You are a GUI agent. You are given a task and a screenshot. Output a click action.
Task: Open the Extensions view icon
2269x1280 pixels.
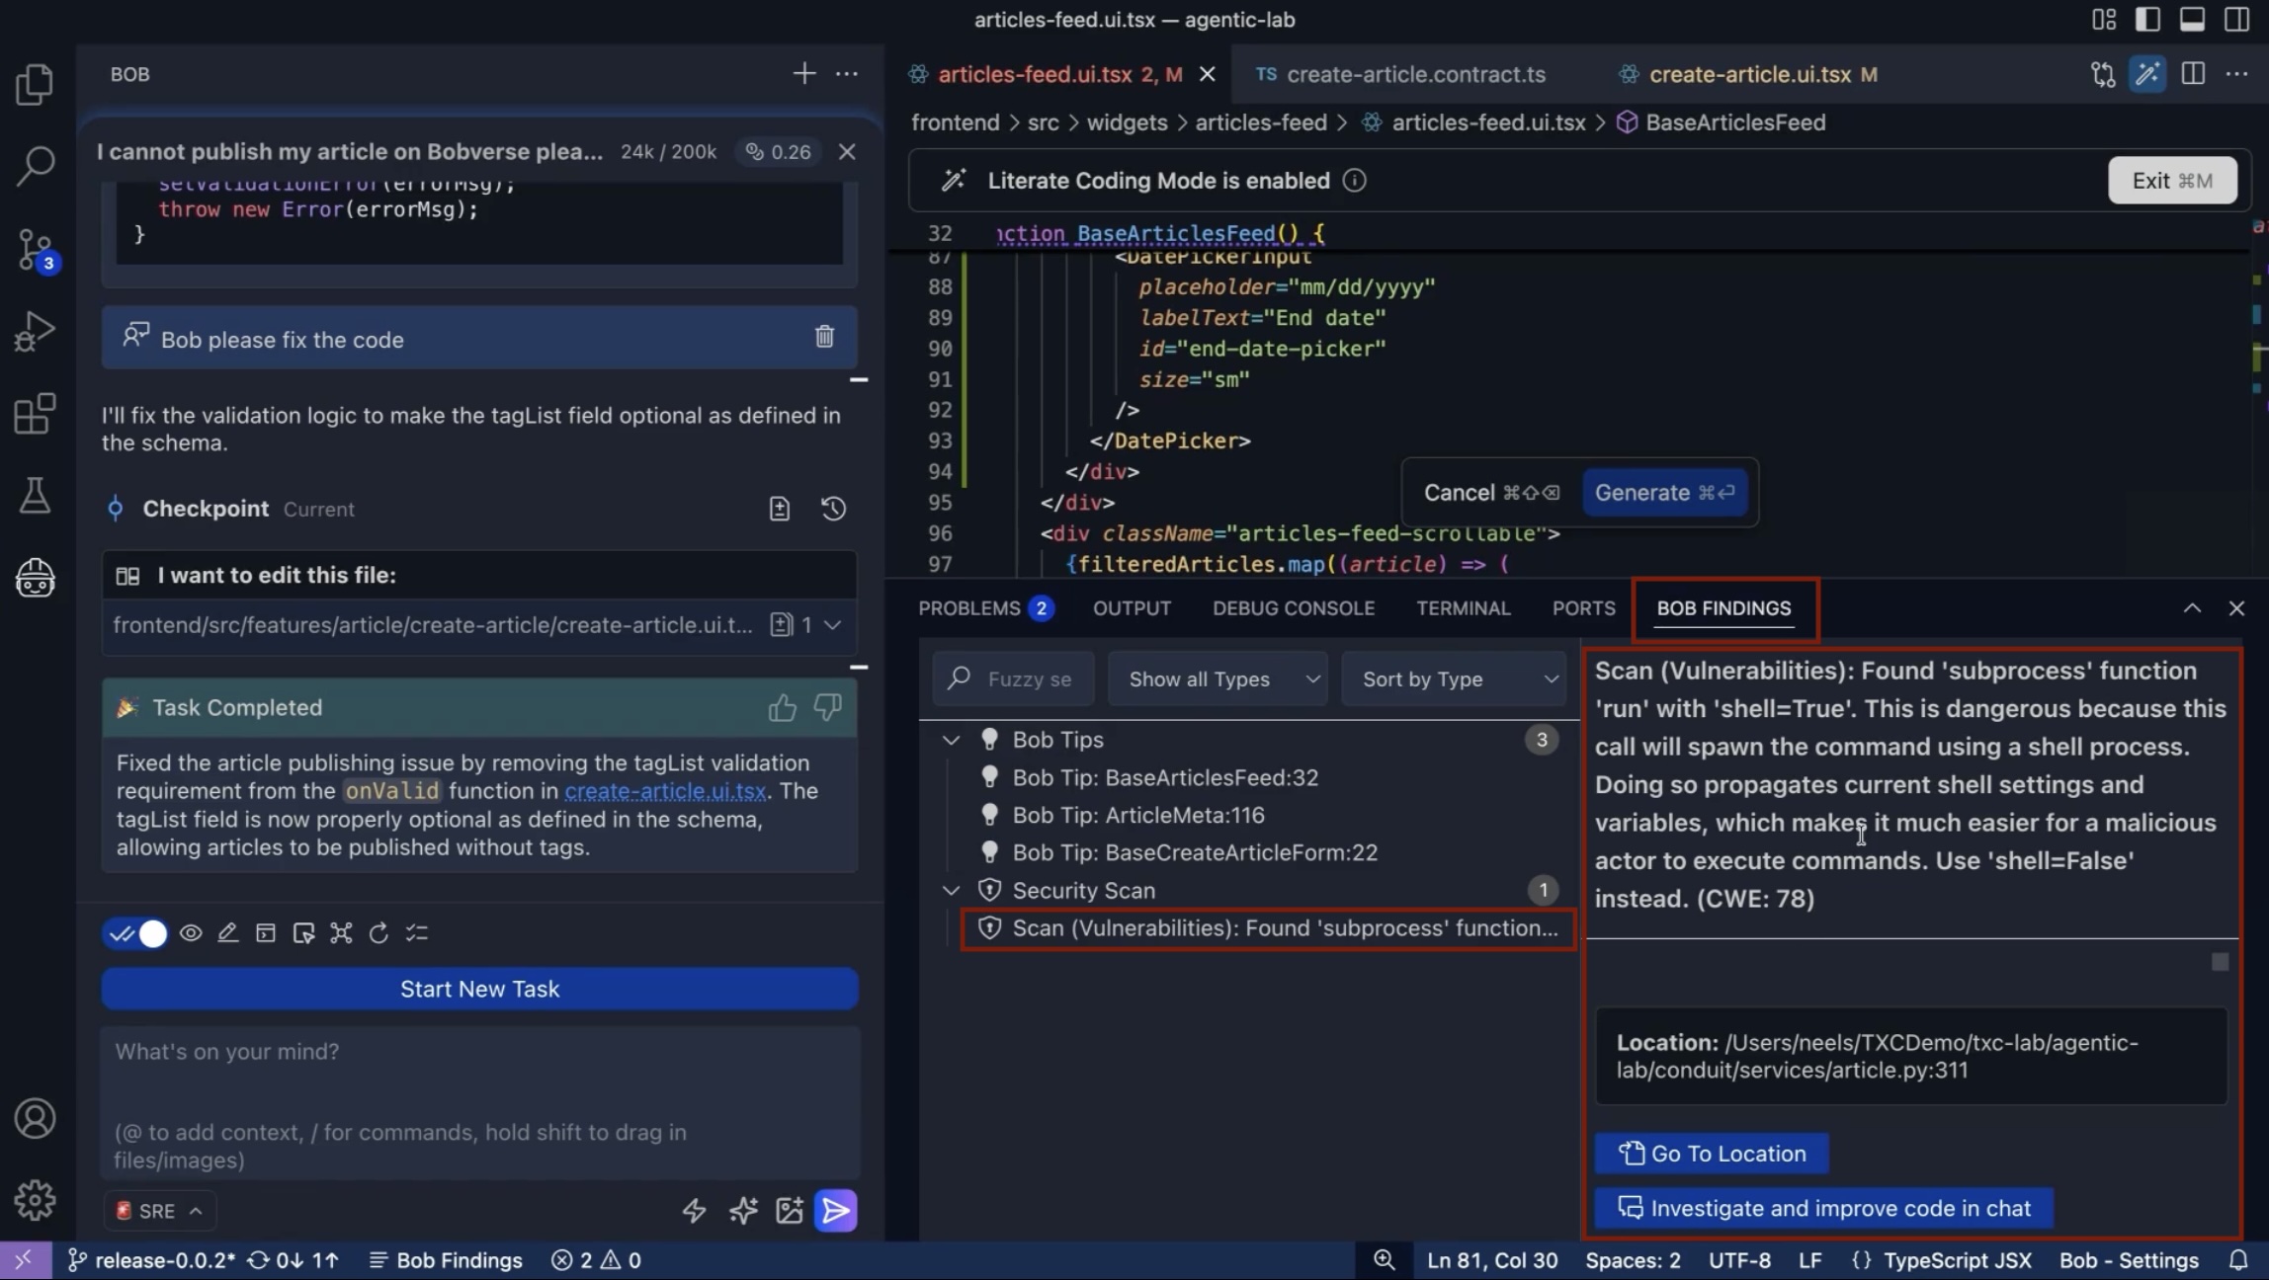pos(35,414)
